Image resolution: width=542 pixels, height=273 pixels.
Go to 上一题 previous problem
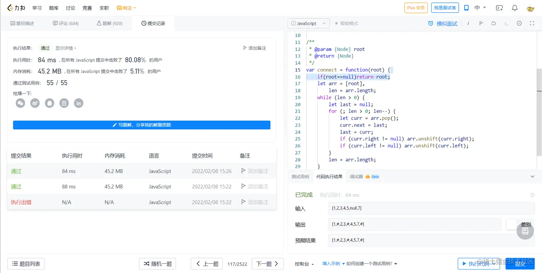pyautogui.click(x=207, y=264)
